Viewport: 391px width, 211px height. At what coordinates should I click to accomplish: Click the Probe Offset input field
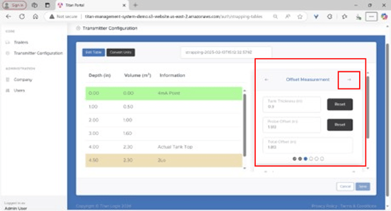click(x=292, y=125)
